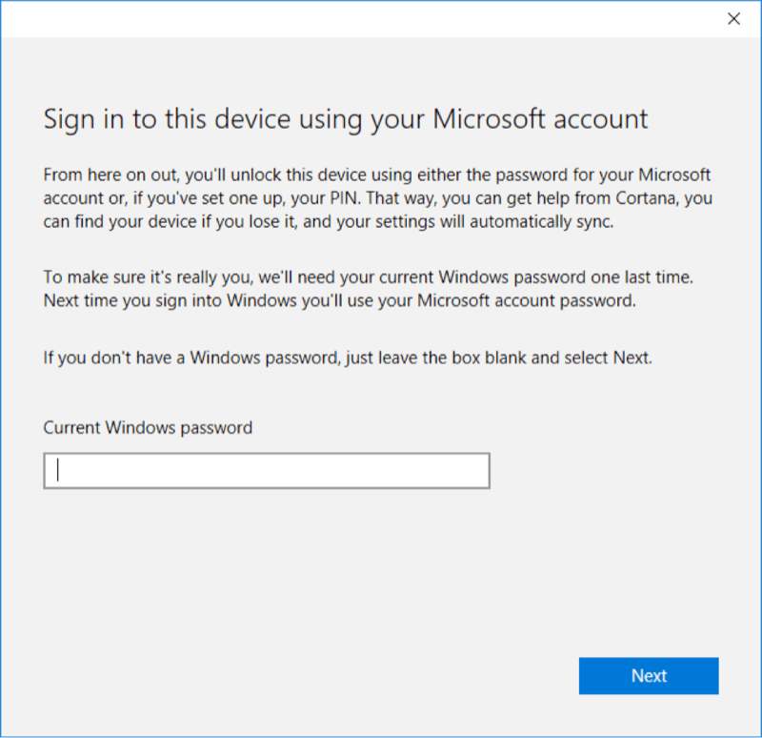Viewport: 762px width, 738px height.
Task: Close the sign-in dialog
Action: (x=733, y=18)
